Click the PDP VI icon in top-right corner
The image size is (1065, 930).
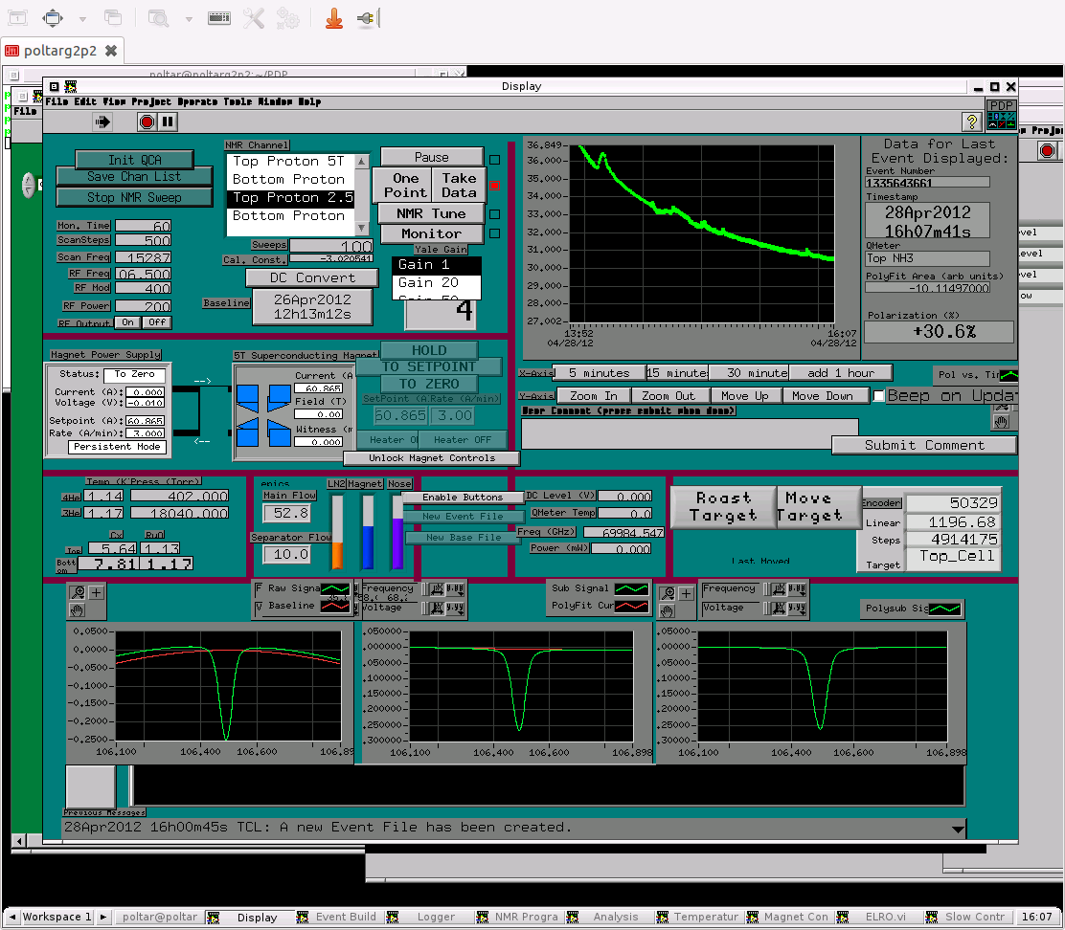1002,115
